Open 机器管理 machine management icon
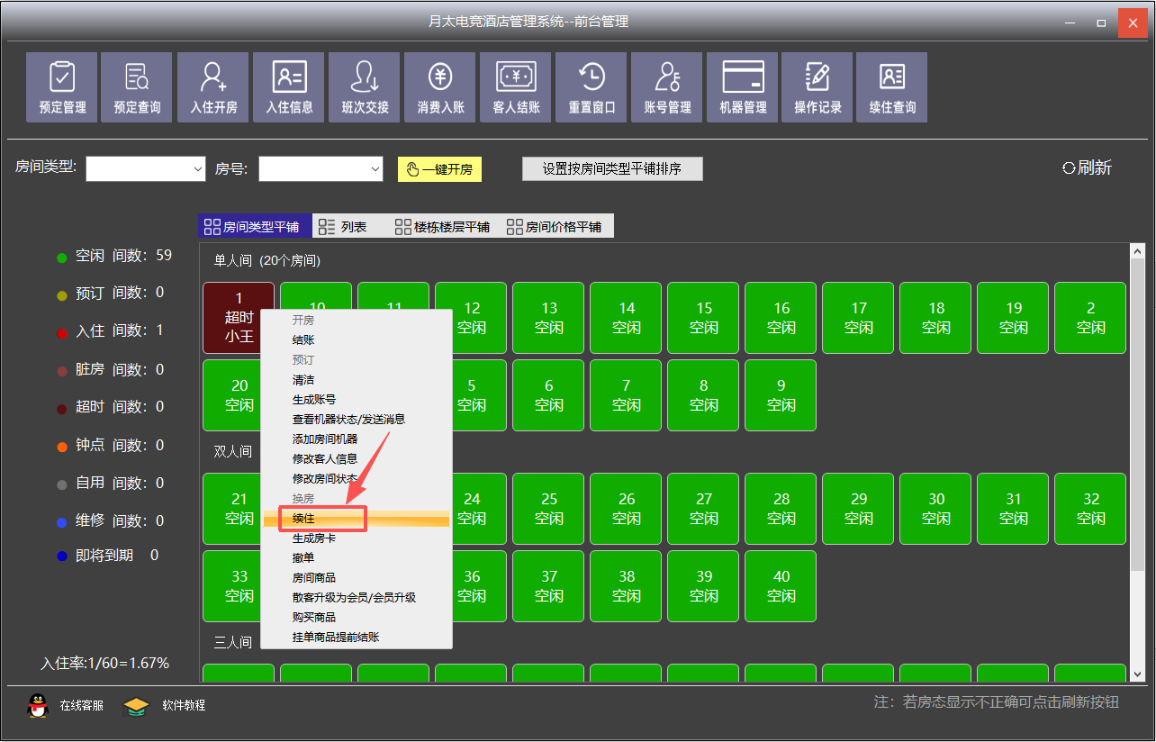The width and height of the screenshot is (1156, 742). pos(743,86)
